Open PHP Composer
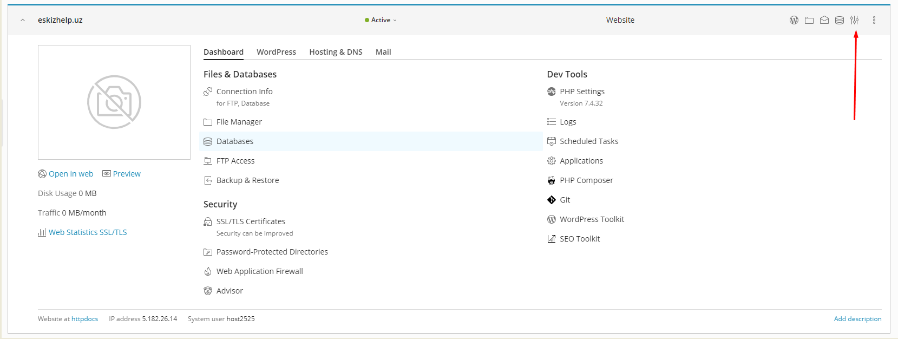This screenshot has width=898, height=339. tap(586, 180)
